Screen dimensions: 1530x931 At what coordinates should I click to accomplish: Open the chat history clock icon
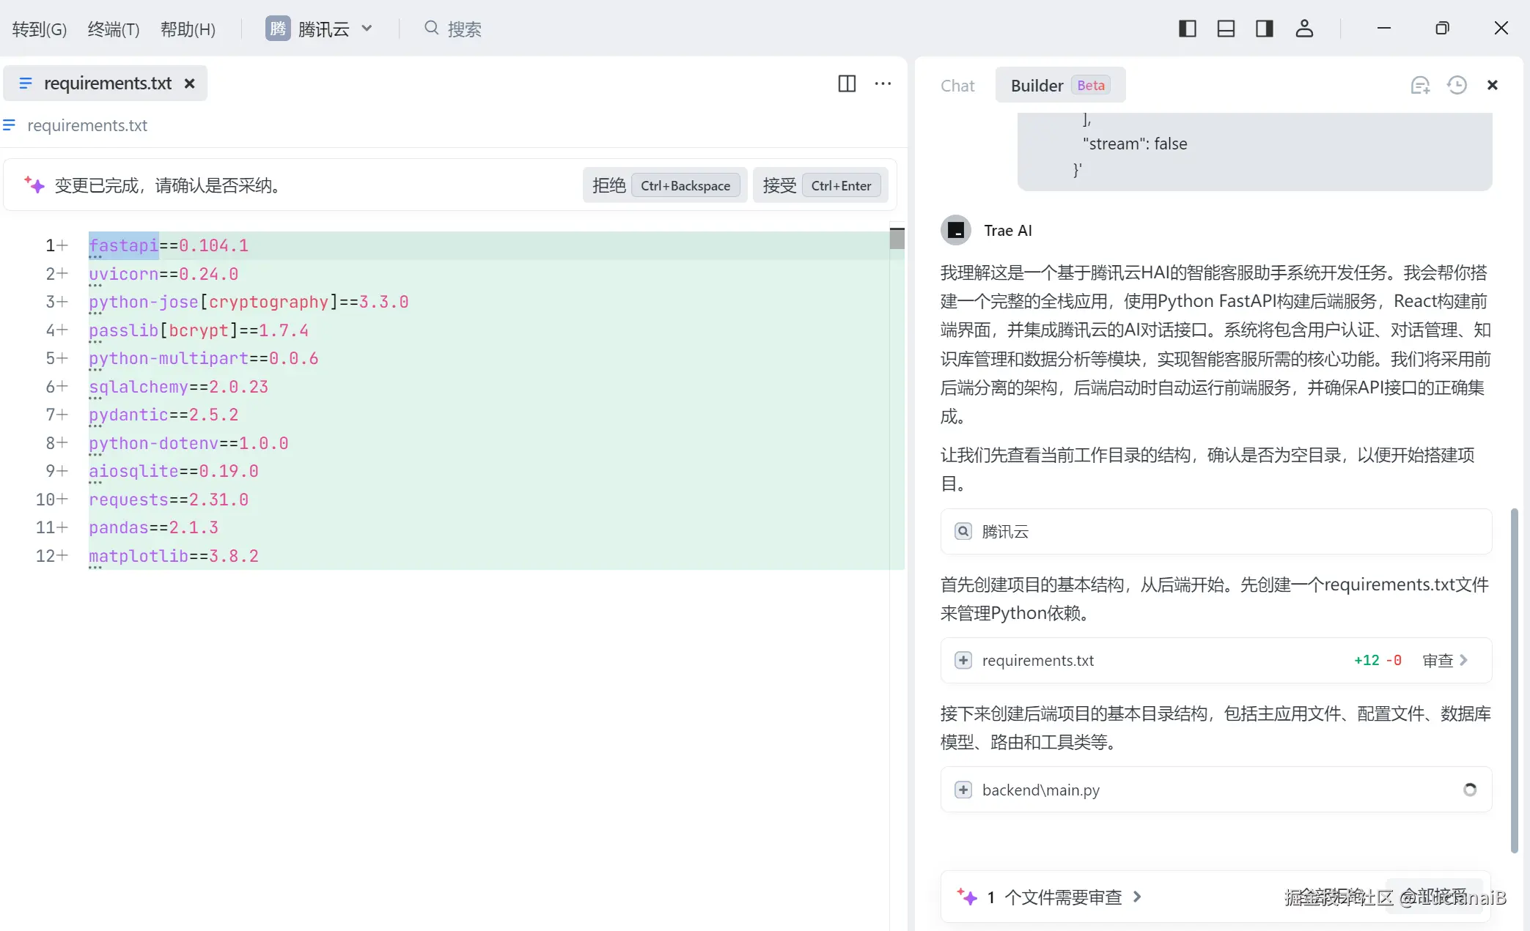[x=1457, y=86]
